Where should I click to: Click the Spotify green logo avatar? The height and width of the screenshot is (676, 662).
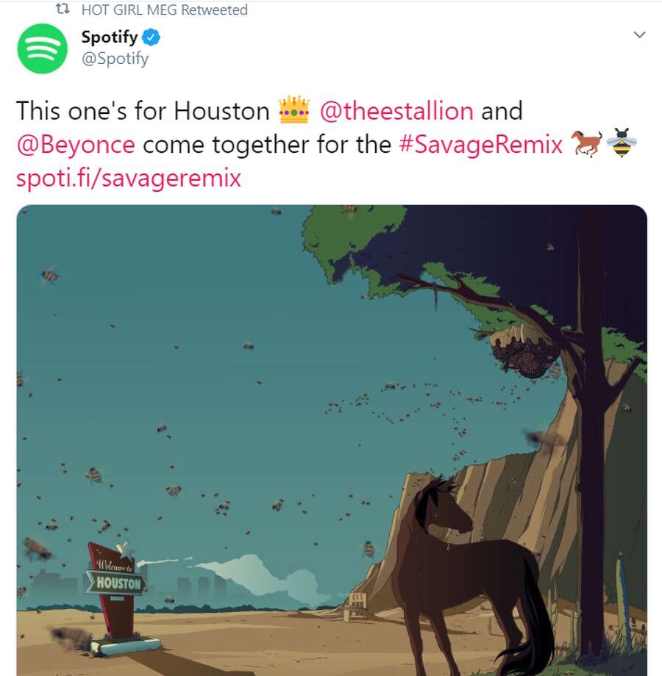[x=42, y=48]
